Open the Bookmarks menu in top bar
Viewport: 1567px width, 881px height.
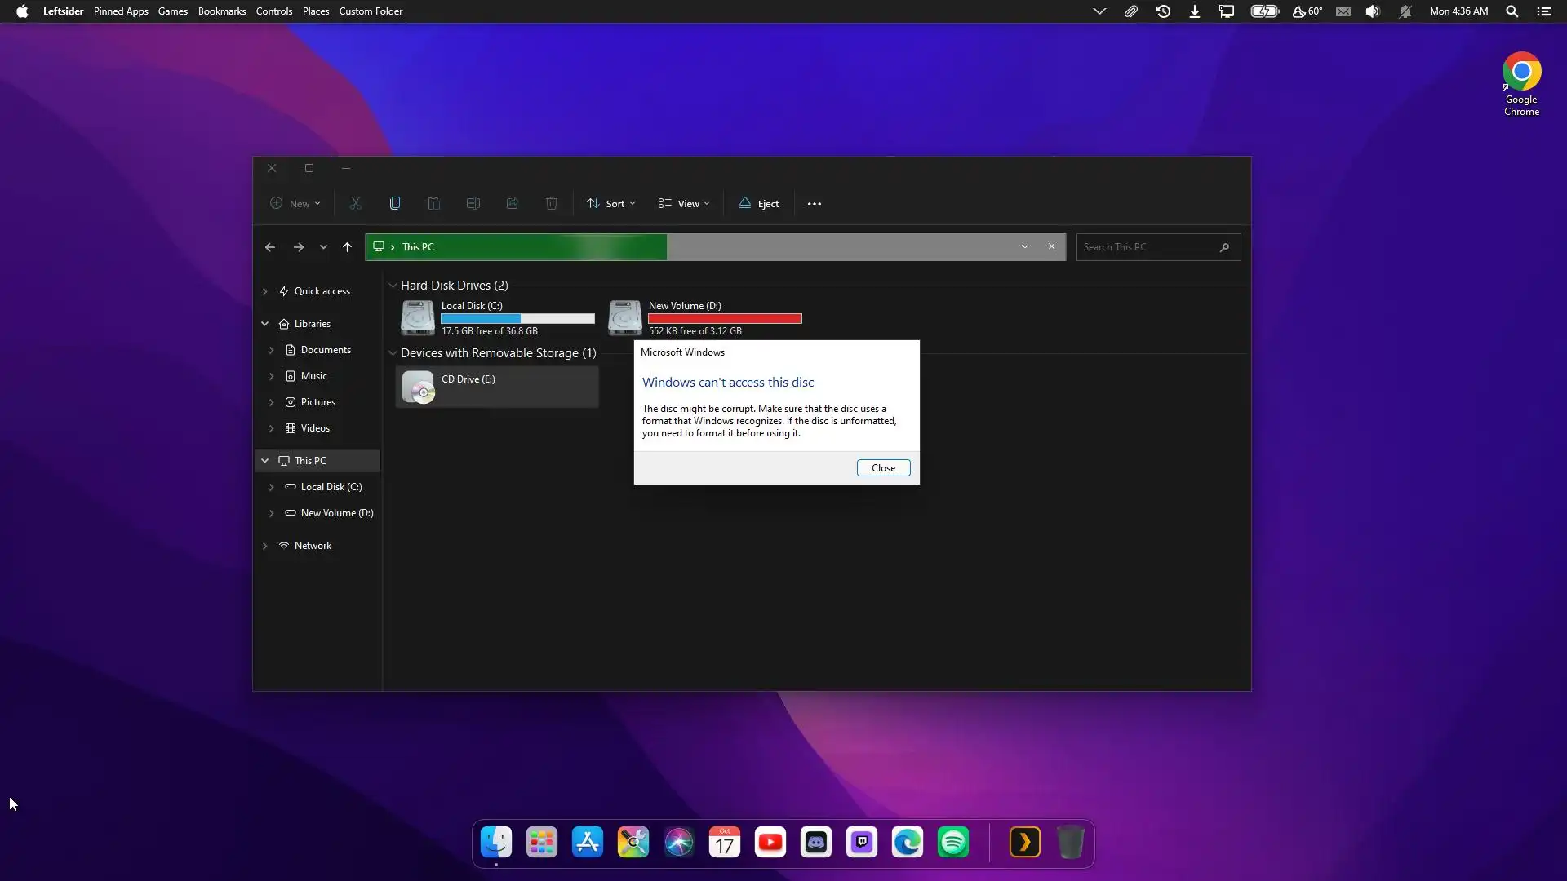click(x=221, y=11)
